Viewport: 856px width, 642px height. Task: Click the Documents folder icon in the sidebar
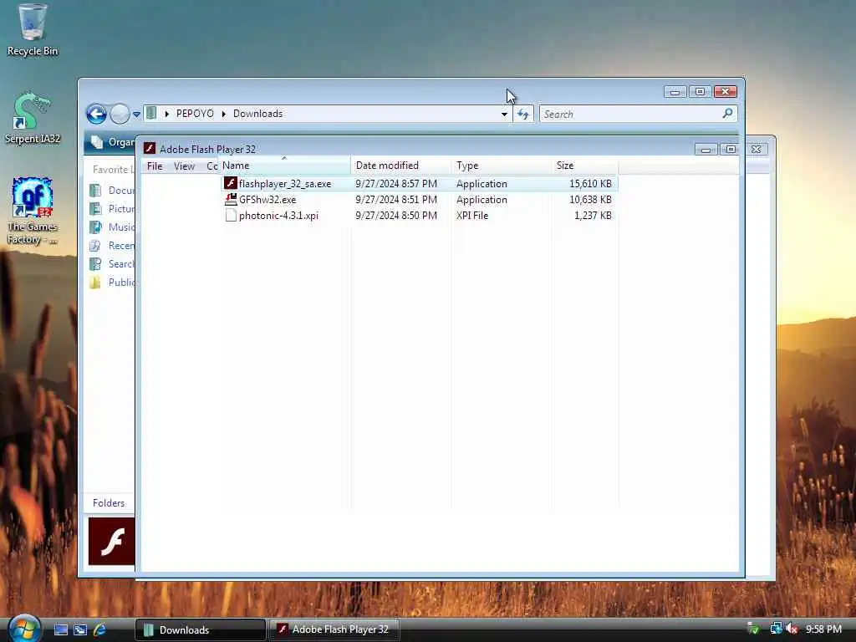(95, 191)
